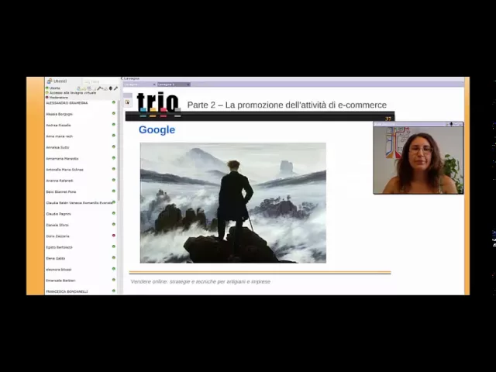Select user Claudio Pagnini
Screen dimensions: 496x372
(x=58, y=214)
